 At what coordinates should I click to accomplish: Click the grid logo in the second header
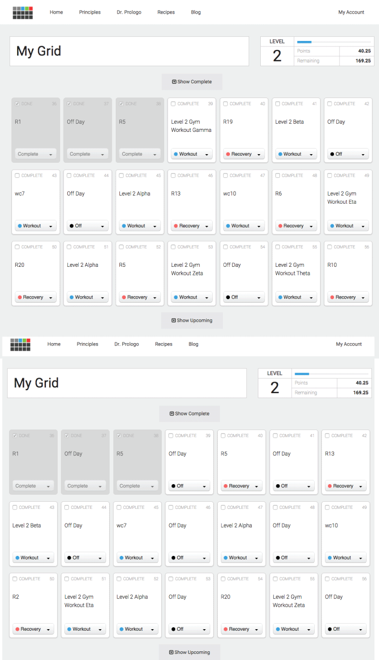click(x=20, y=345)
